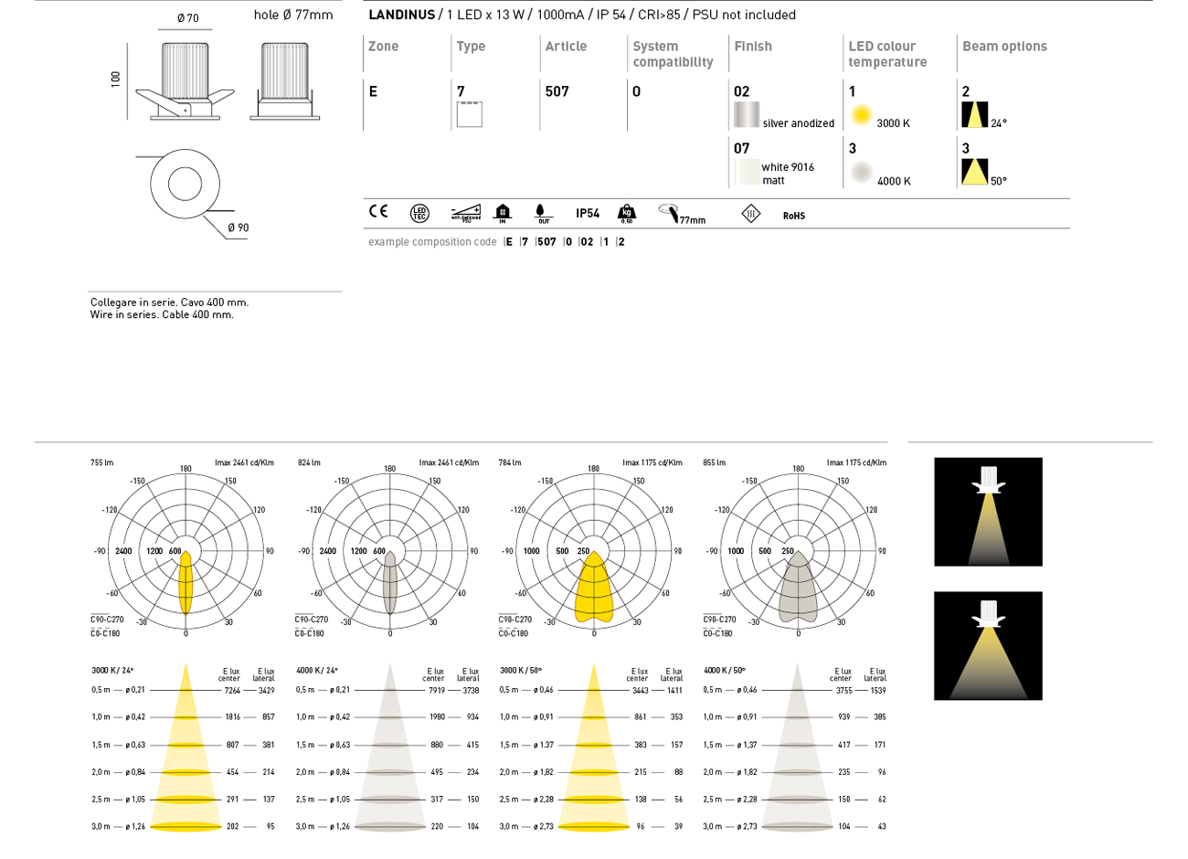Click the hole Ø 77mm label
The width and height of the screenshot is (1188, 859).
pos(293,15)
